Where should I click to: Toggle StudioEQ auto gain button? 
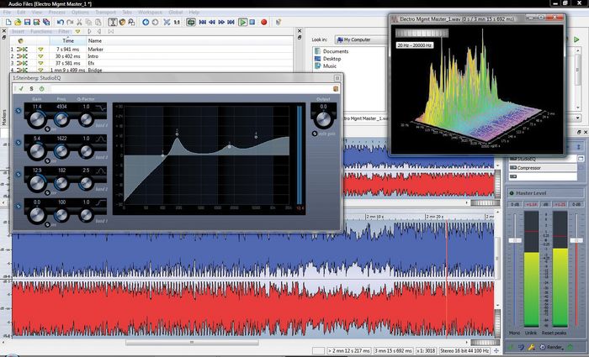tap(315, 134)
